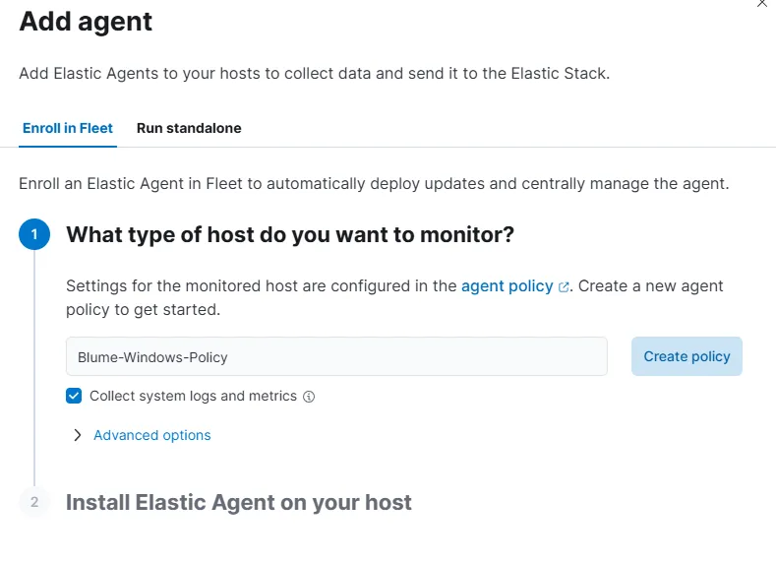Click the step 2 number badge

[34, 502]
